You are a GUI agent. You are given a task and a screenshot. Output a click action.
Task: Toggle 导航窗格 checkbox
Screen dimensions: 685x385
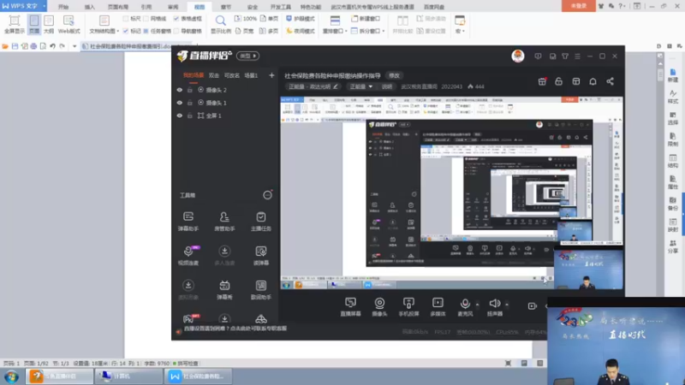pos(176,31)
